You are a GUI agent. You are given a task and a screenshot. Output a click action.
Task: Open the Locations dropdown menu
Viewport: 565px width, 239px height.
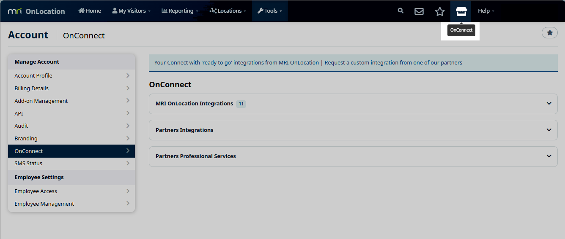click(x=228, y=11)
